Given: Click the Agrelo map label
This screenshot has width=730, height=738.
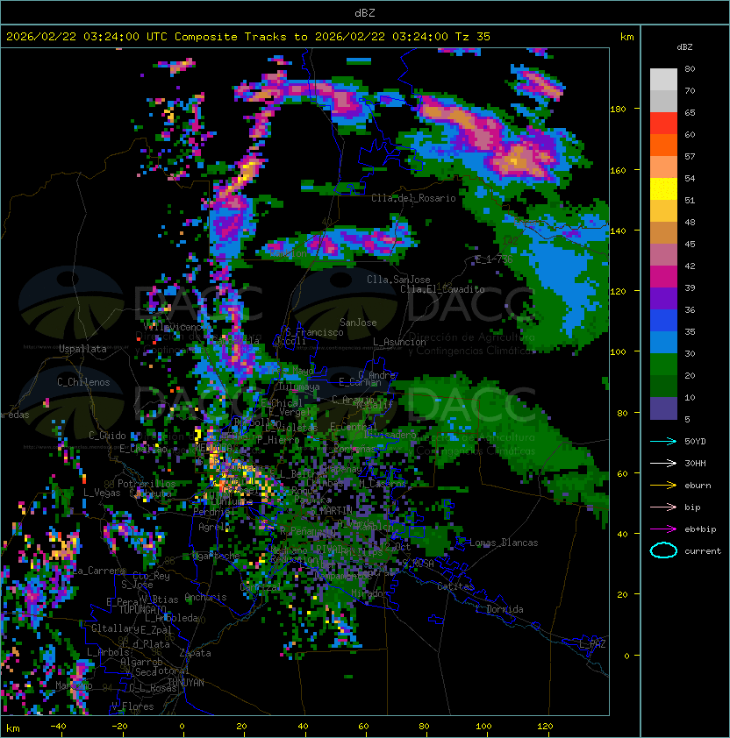Looking at the screenshot, I should coord(214,527).
